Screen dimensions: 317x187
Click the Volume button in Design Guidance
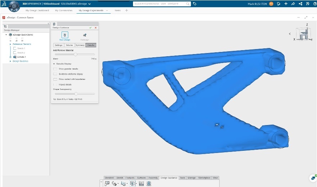[69, 45]
